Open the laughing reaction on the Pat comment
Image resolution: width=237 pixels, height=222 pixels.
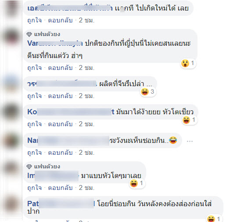214,219
